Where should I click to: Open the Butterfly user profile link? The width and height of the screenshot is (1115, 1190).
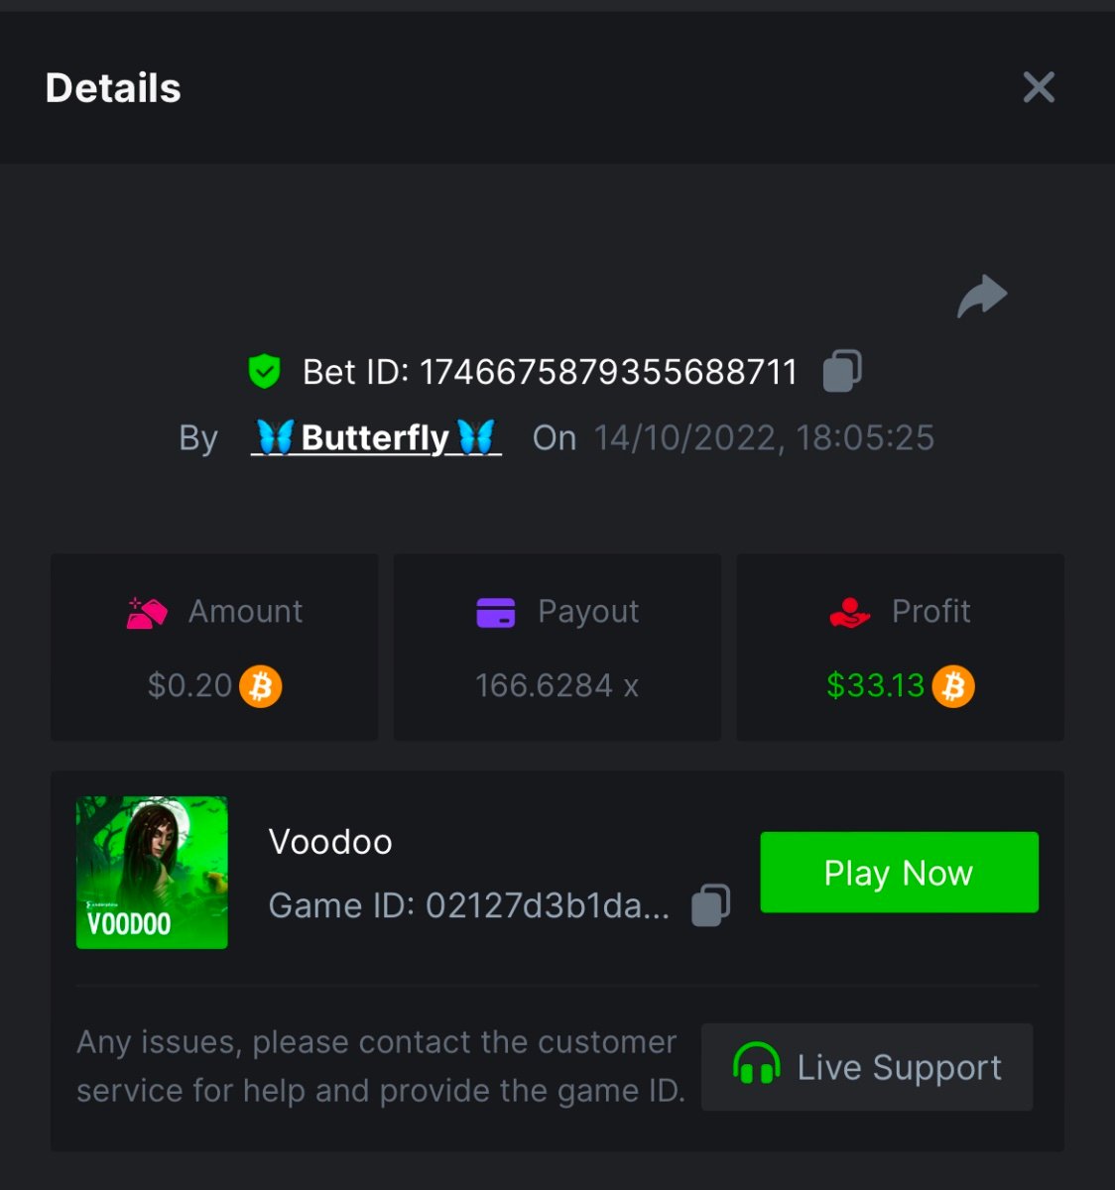point(376,437)
